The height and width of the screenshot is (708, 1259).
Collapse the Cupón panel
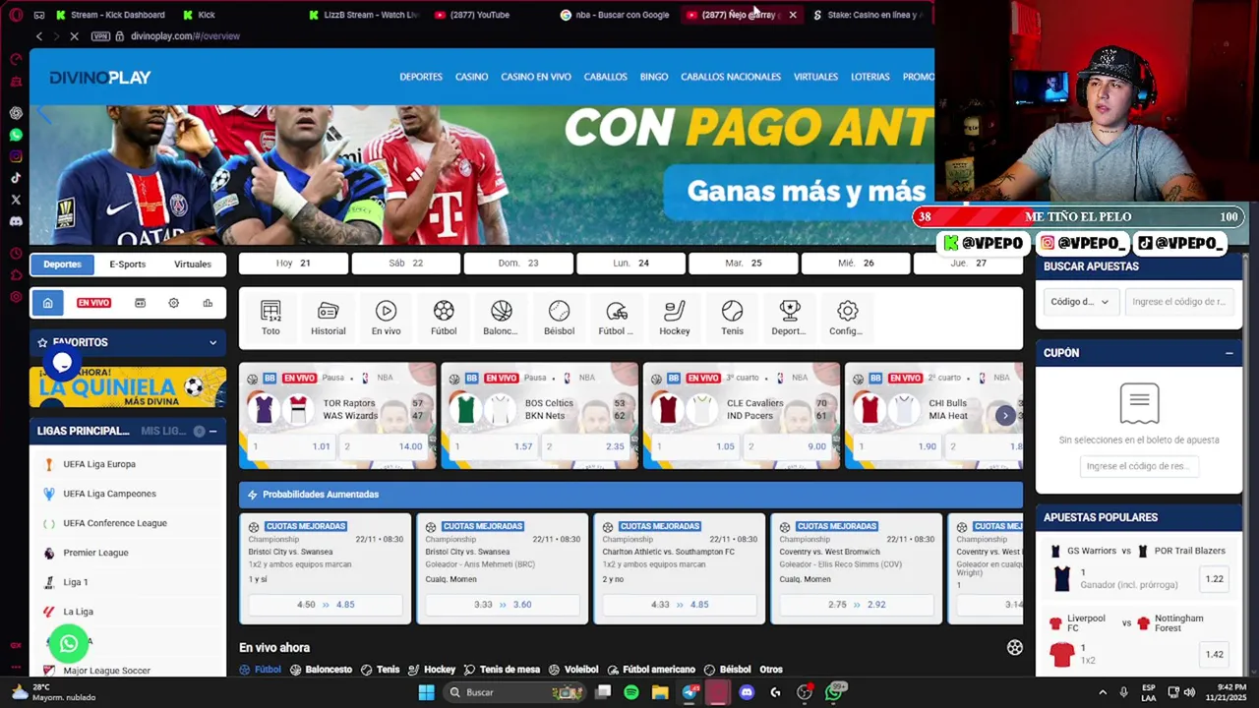point(1229,353)
